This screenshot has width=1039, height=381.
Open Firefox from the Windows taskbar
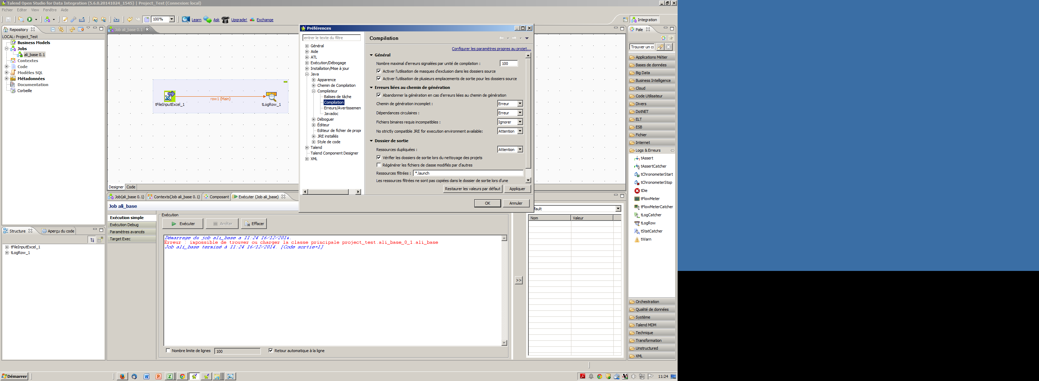click(122, 376)
